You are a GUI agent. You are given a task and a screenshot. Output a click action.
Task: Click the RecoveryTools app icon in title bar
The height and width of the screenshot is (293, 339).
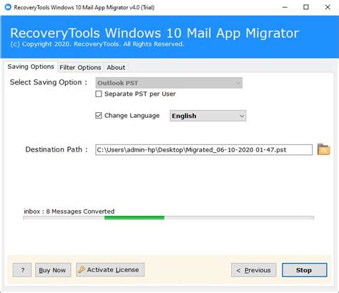[x=8, y=7]
